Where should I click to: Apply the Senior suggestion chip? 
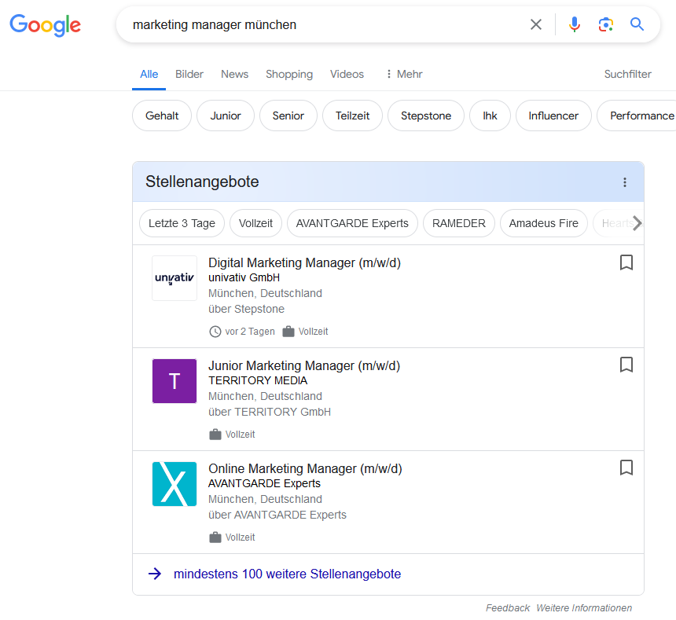coord(288,116)
